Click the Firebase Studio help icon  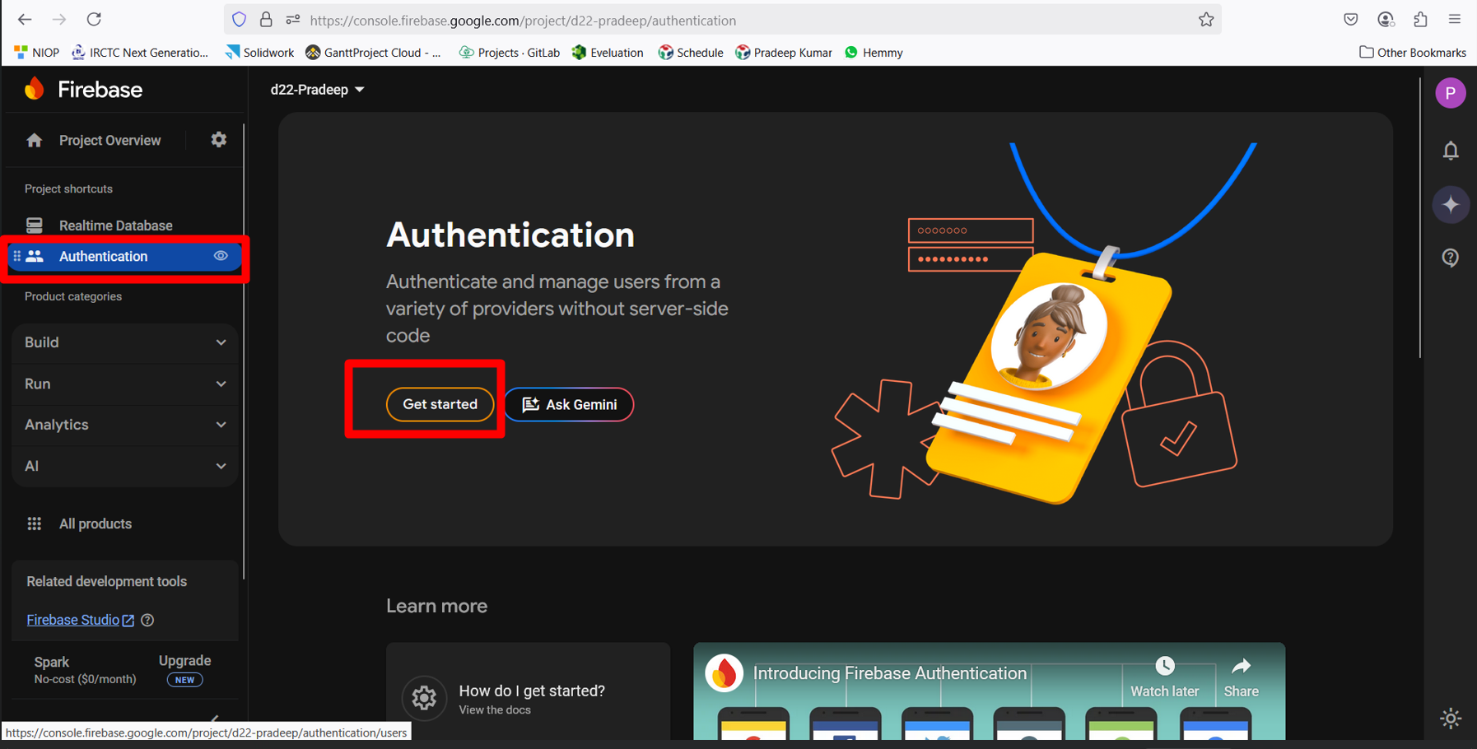(147, 620)
